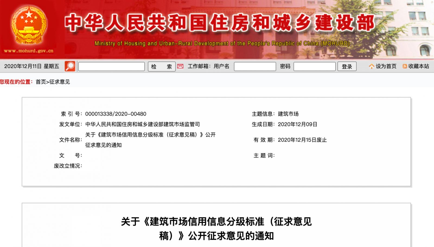This screenshot has width=434, height=247.
Task: Click the 收藏本站 text link
Action: click(x=419, y=66)
